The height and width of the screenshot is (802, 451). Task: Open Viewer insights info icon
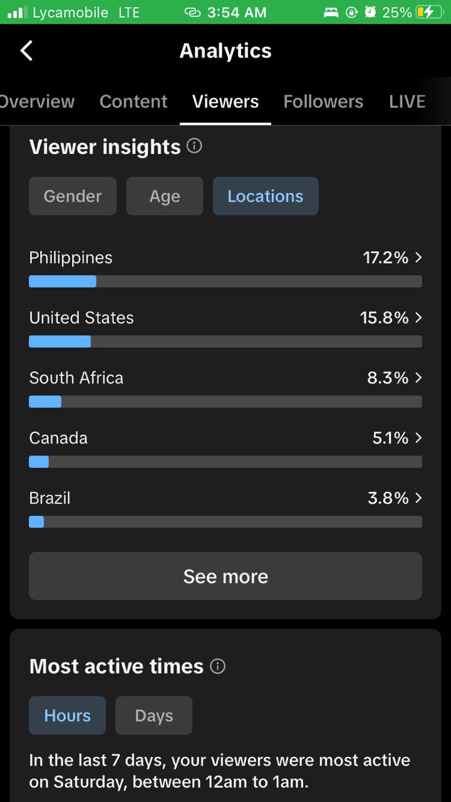click(195, 146)
